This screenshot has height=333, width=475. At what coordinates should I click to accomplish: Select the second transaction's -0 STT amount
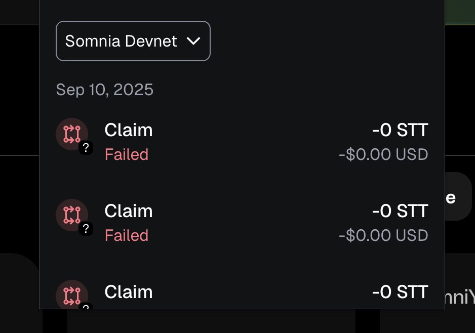coord(400,211)
